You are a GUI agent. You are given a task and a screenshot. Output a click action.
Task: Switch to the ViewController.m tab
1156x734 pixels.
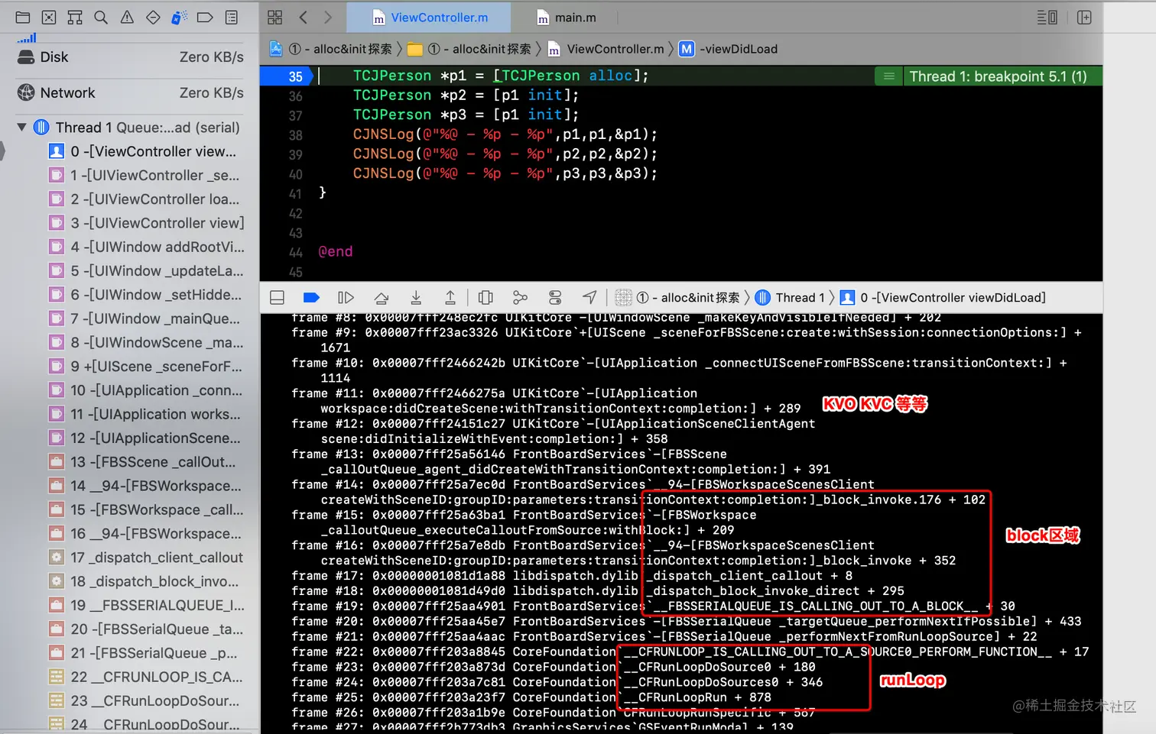(x=429, y=18)
